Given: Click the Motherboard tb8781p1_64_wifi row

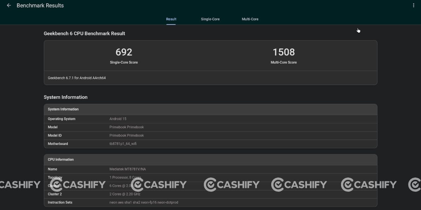Looking at the screenshot, I should point(210,144).
